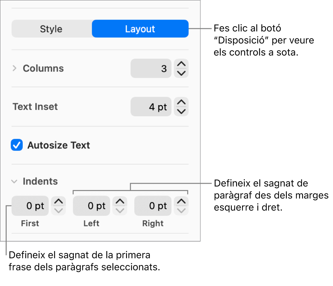Viewport: 333px width, 286px height.
Task: Increase Right indent with up arrow
Action: click(181, 202)
